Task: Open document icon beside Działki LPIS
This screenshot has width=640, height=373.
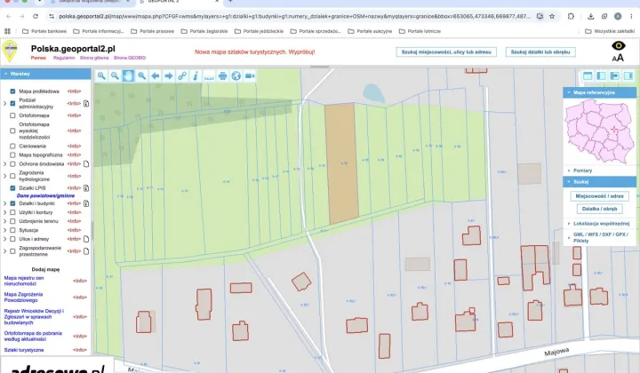Action: [x=86, y=188]
